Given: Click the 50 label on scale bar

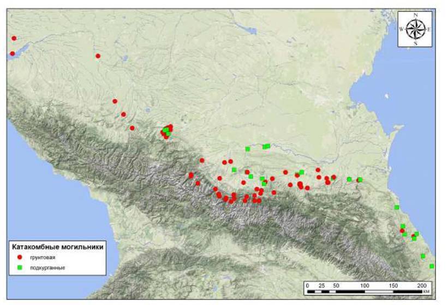Looking at the screenshot, I should (336, 285).
